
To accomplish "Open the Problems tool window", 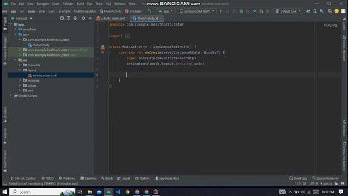I will 67,179.
